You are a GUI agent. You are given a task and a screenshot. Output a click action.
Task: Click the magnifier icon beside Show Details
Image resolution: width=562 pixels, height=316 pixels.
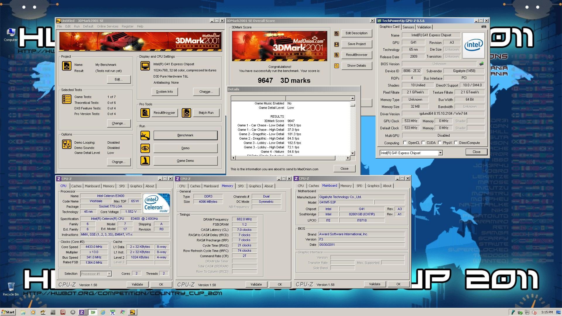(337, 66)
